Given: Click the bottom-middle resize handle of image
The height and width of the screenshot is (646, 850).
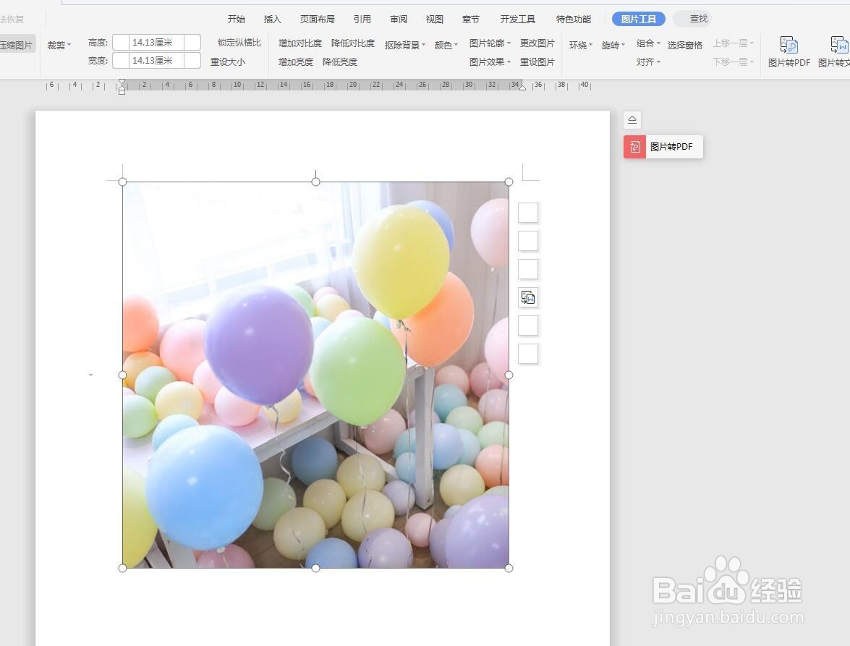Looking at the screenshot, I should point(315,568).
